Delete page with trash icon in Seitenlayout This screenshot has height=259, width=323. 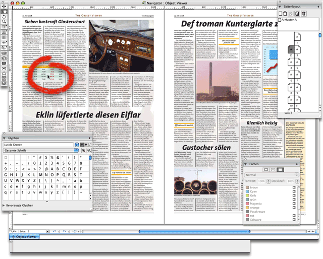[303, 14]
